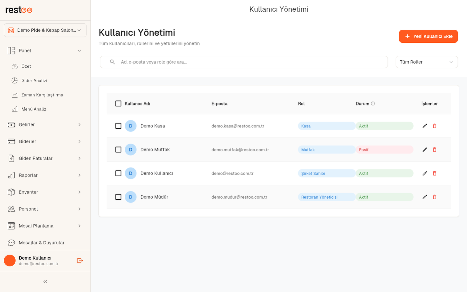The image size is (467, 292).
Task: Edit the Demo Mutfak user
Action: tap(425, 150)
